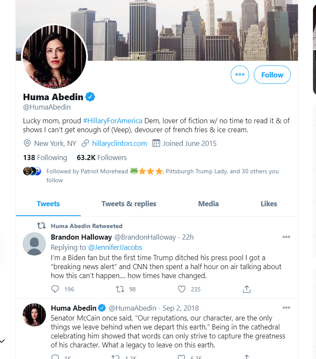Click the #HillaryForAmerica hashtag
Viewport: 316px width, 359px height.
coord(112,120)
